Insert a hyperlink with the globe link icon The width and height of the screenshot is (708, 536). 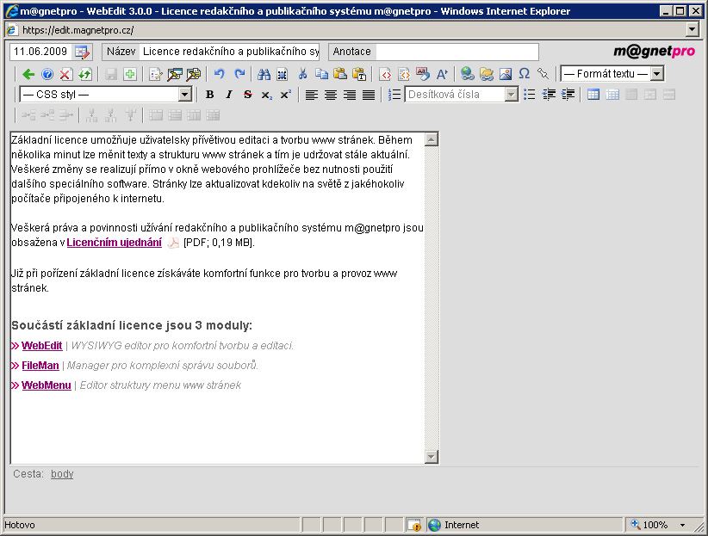coord(467,74)
